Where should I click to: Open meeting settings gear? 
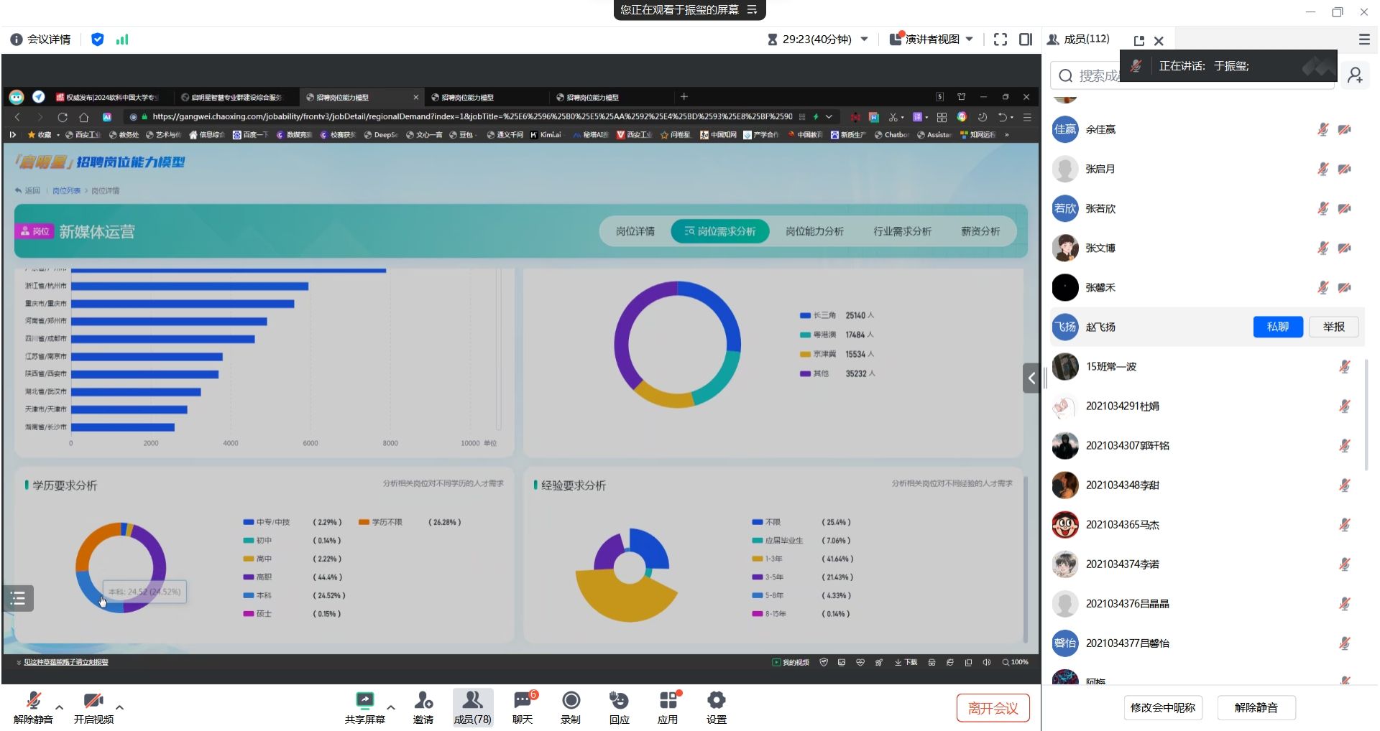(x=716, y=707)
